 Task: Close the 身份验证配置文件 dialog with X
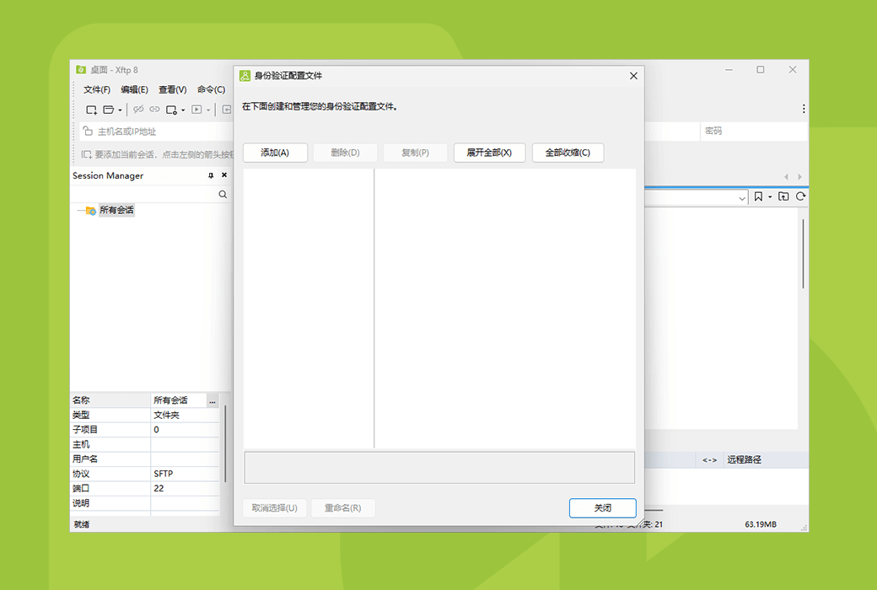[x=633, y=76]
